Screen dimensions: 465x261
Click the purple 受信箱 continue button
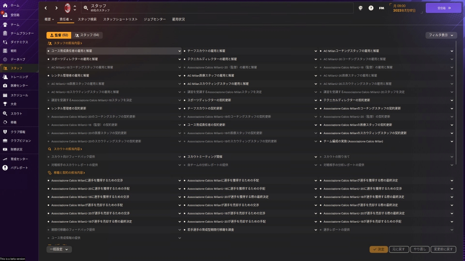443,8
